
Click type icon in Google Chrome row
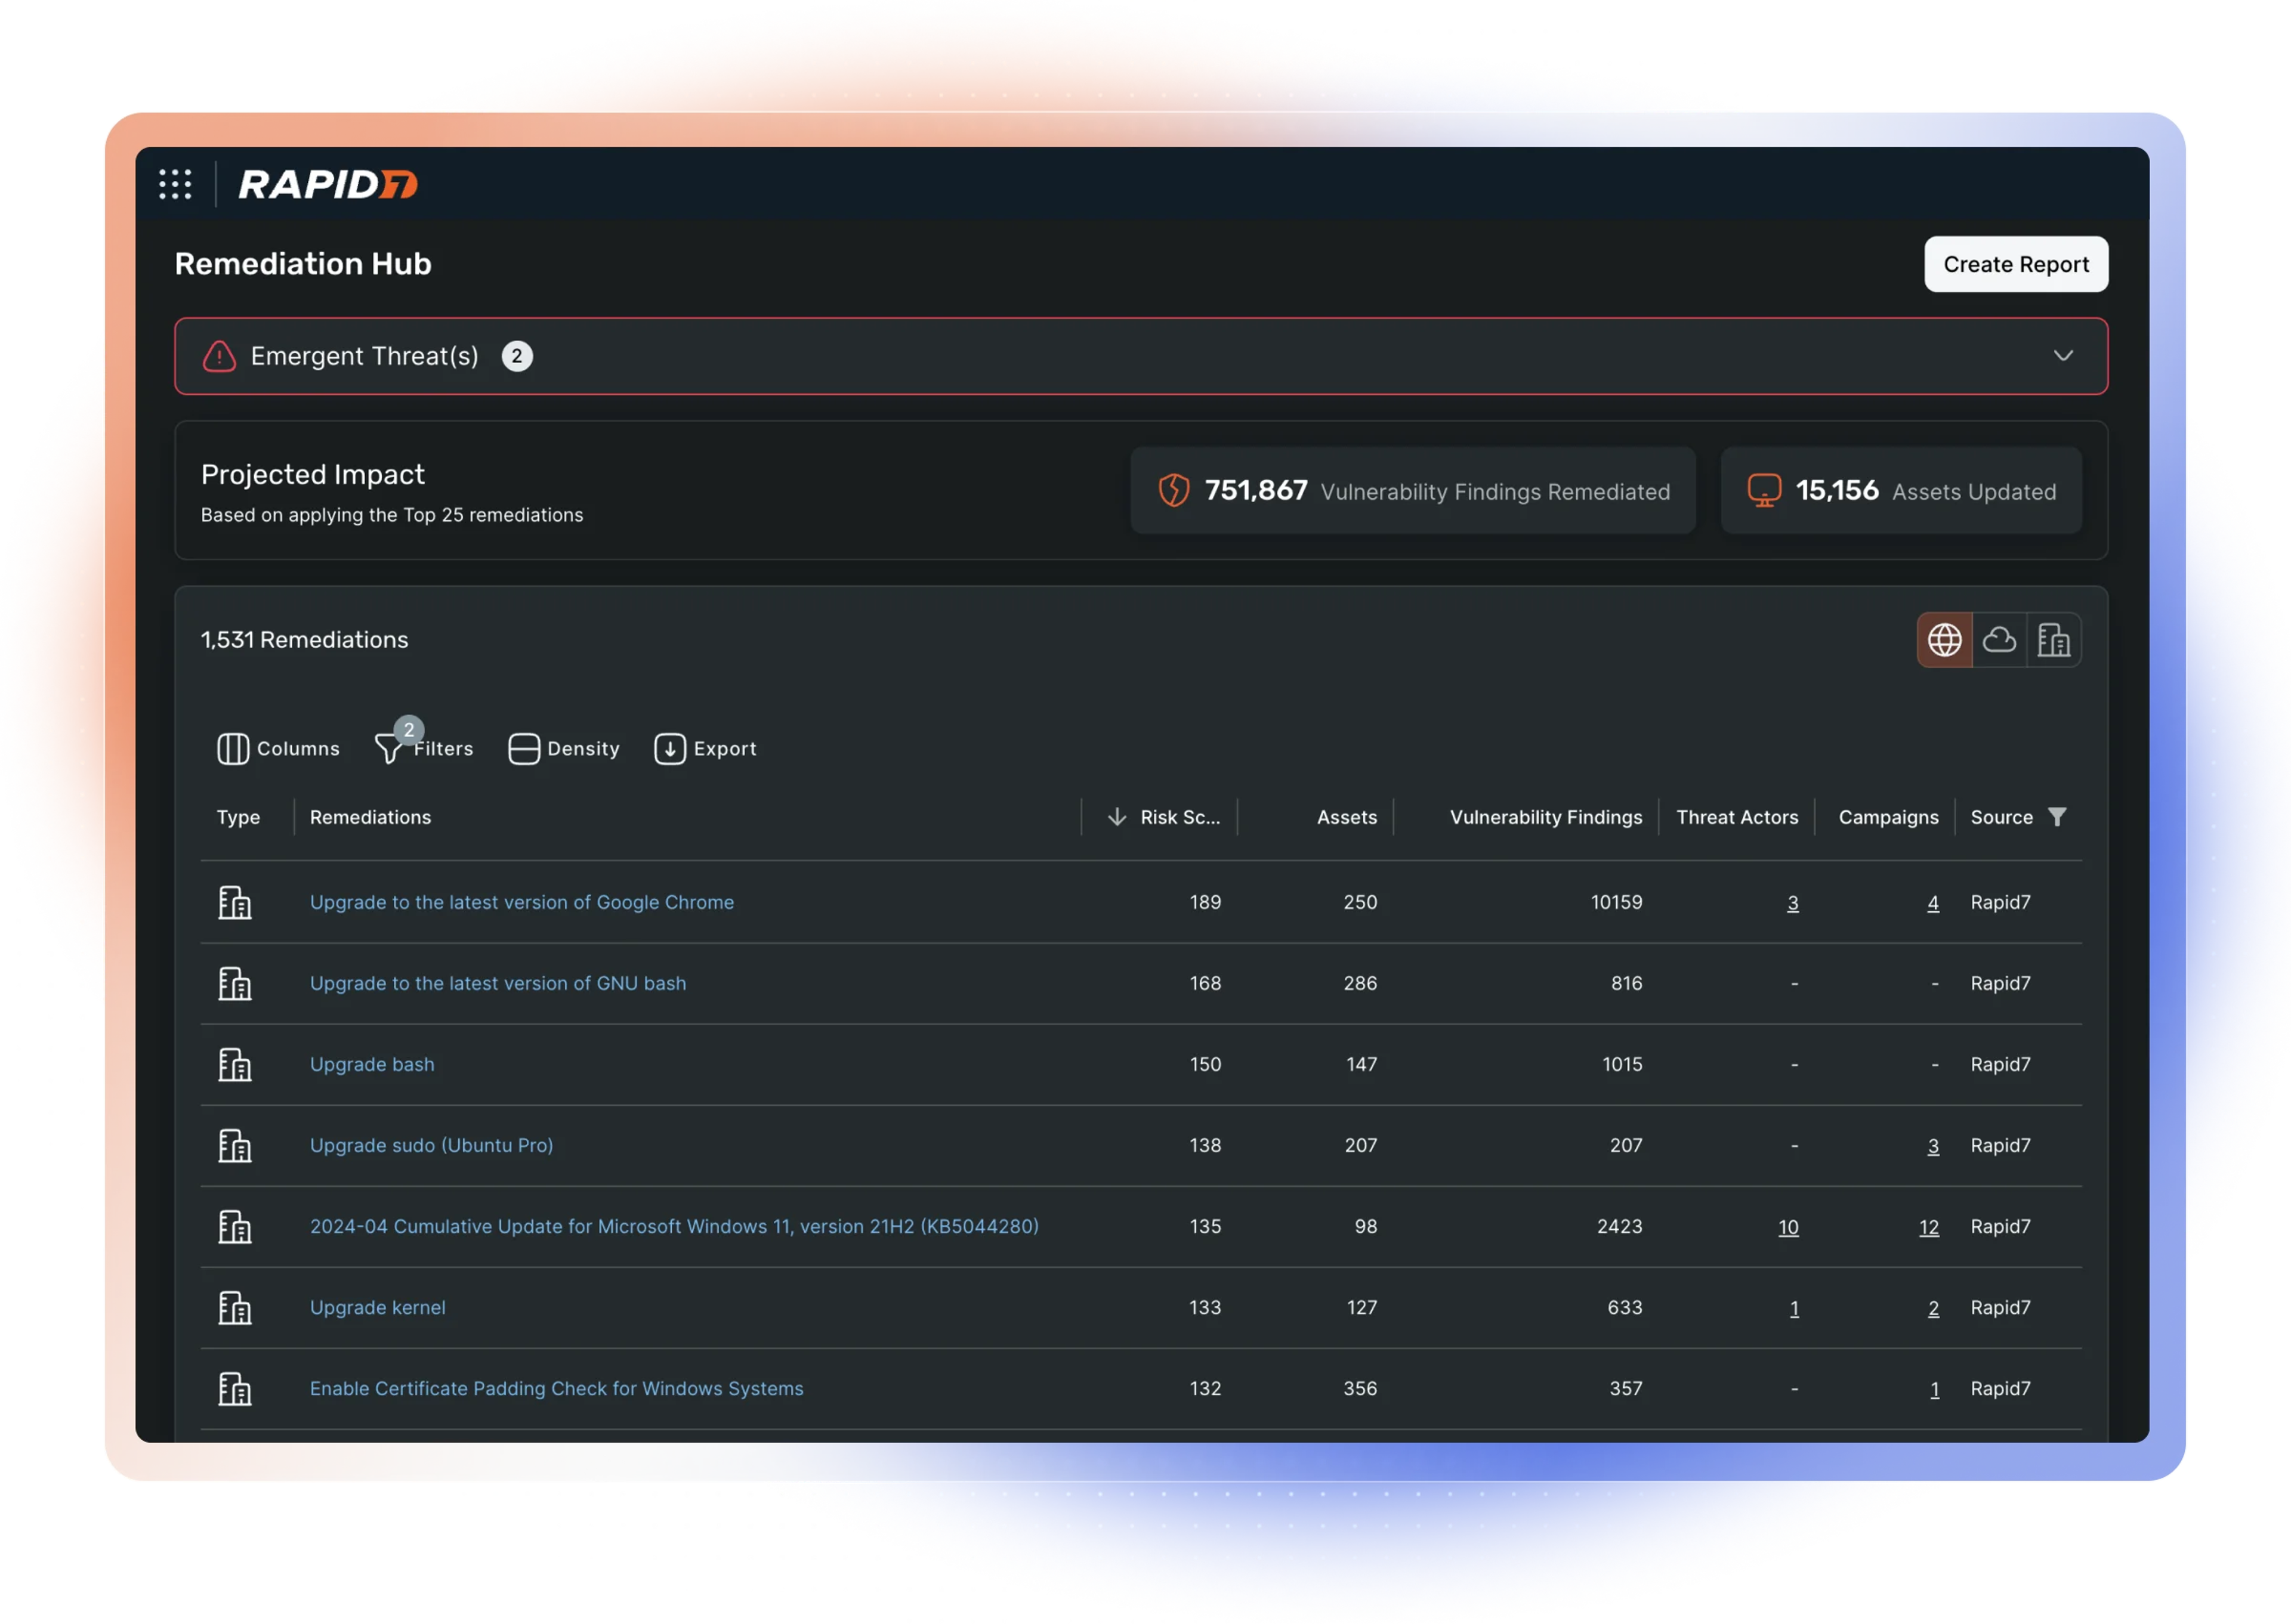(235, 902)
